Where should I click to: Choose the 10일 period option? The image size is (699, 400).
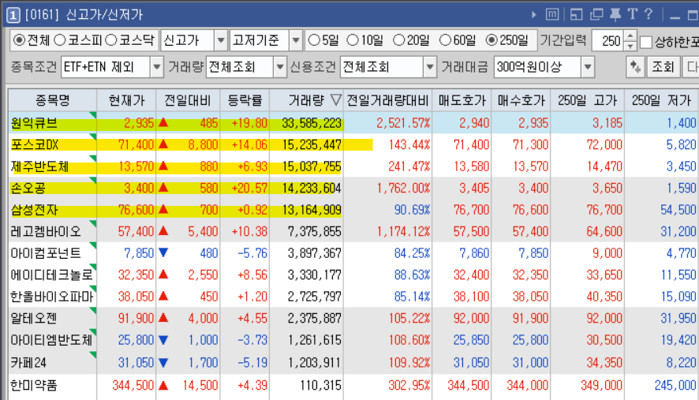[353, 40]
